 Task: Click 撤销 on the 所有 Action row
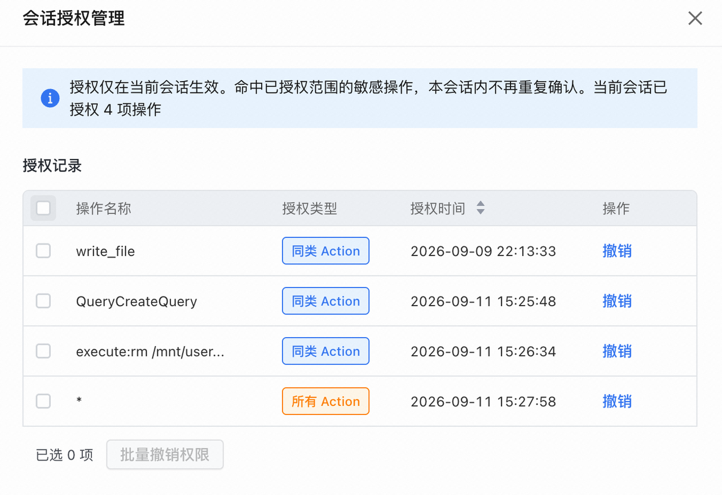coord(617,401)
